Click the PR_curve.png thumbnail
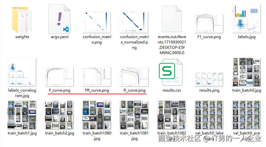This screenshot has width=266, height=147. [x=97, y=77]
